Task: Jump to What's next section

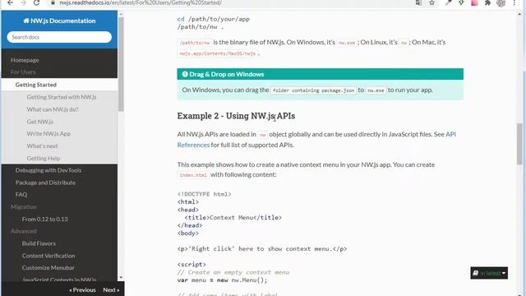Action: pos(42,146)
